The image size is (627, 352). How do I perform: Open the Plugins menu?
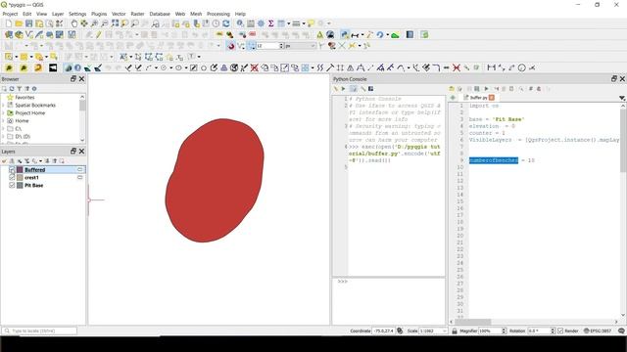click(x=99, y=14)
